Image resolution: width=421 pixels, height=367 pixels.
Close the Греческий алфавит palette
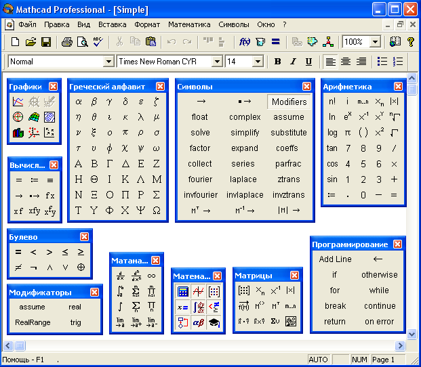(160, 86)
